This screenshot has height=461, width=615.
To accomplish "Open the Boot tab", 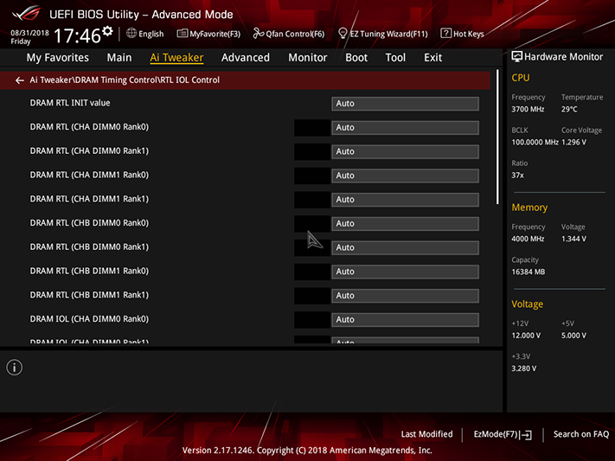I will point(356,58).
